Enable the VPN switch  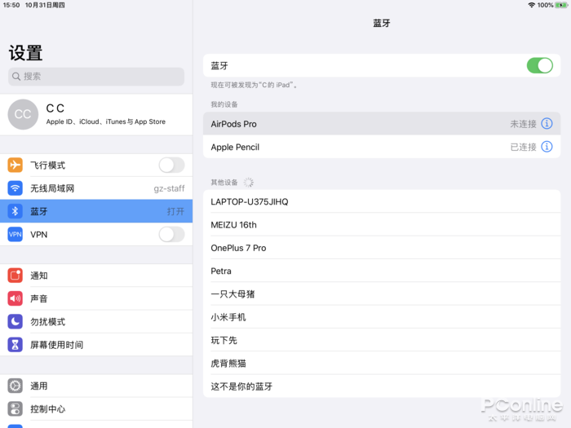171,235
